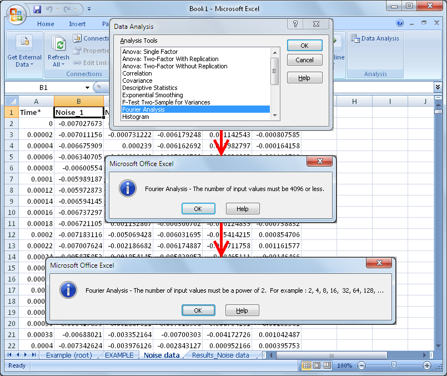447x376 pixels.
Task: Click the Excel Help question mark icon
Action: pos(399,23)
